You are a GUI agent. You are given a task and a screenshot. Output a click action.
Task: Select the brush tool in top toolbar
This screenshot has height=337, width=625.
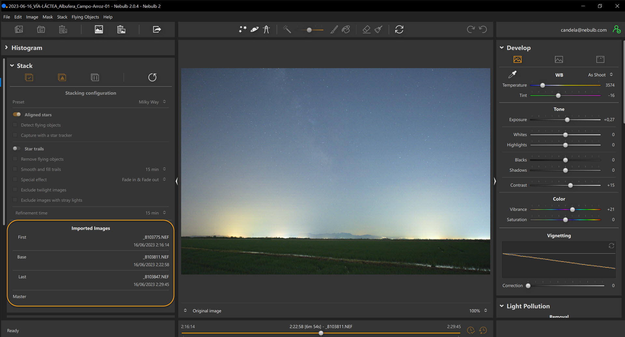click(334, 30)
